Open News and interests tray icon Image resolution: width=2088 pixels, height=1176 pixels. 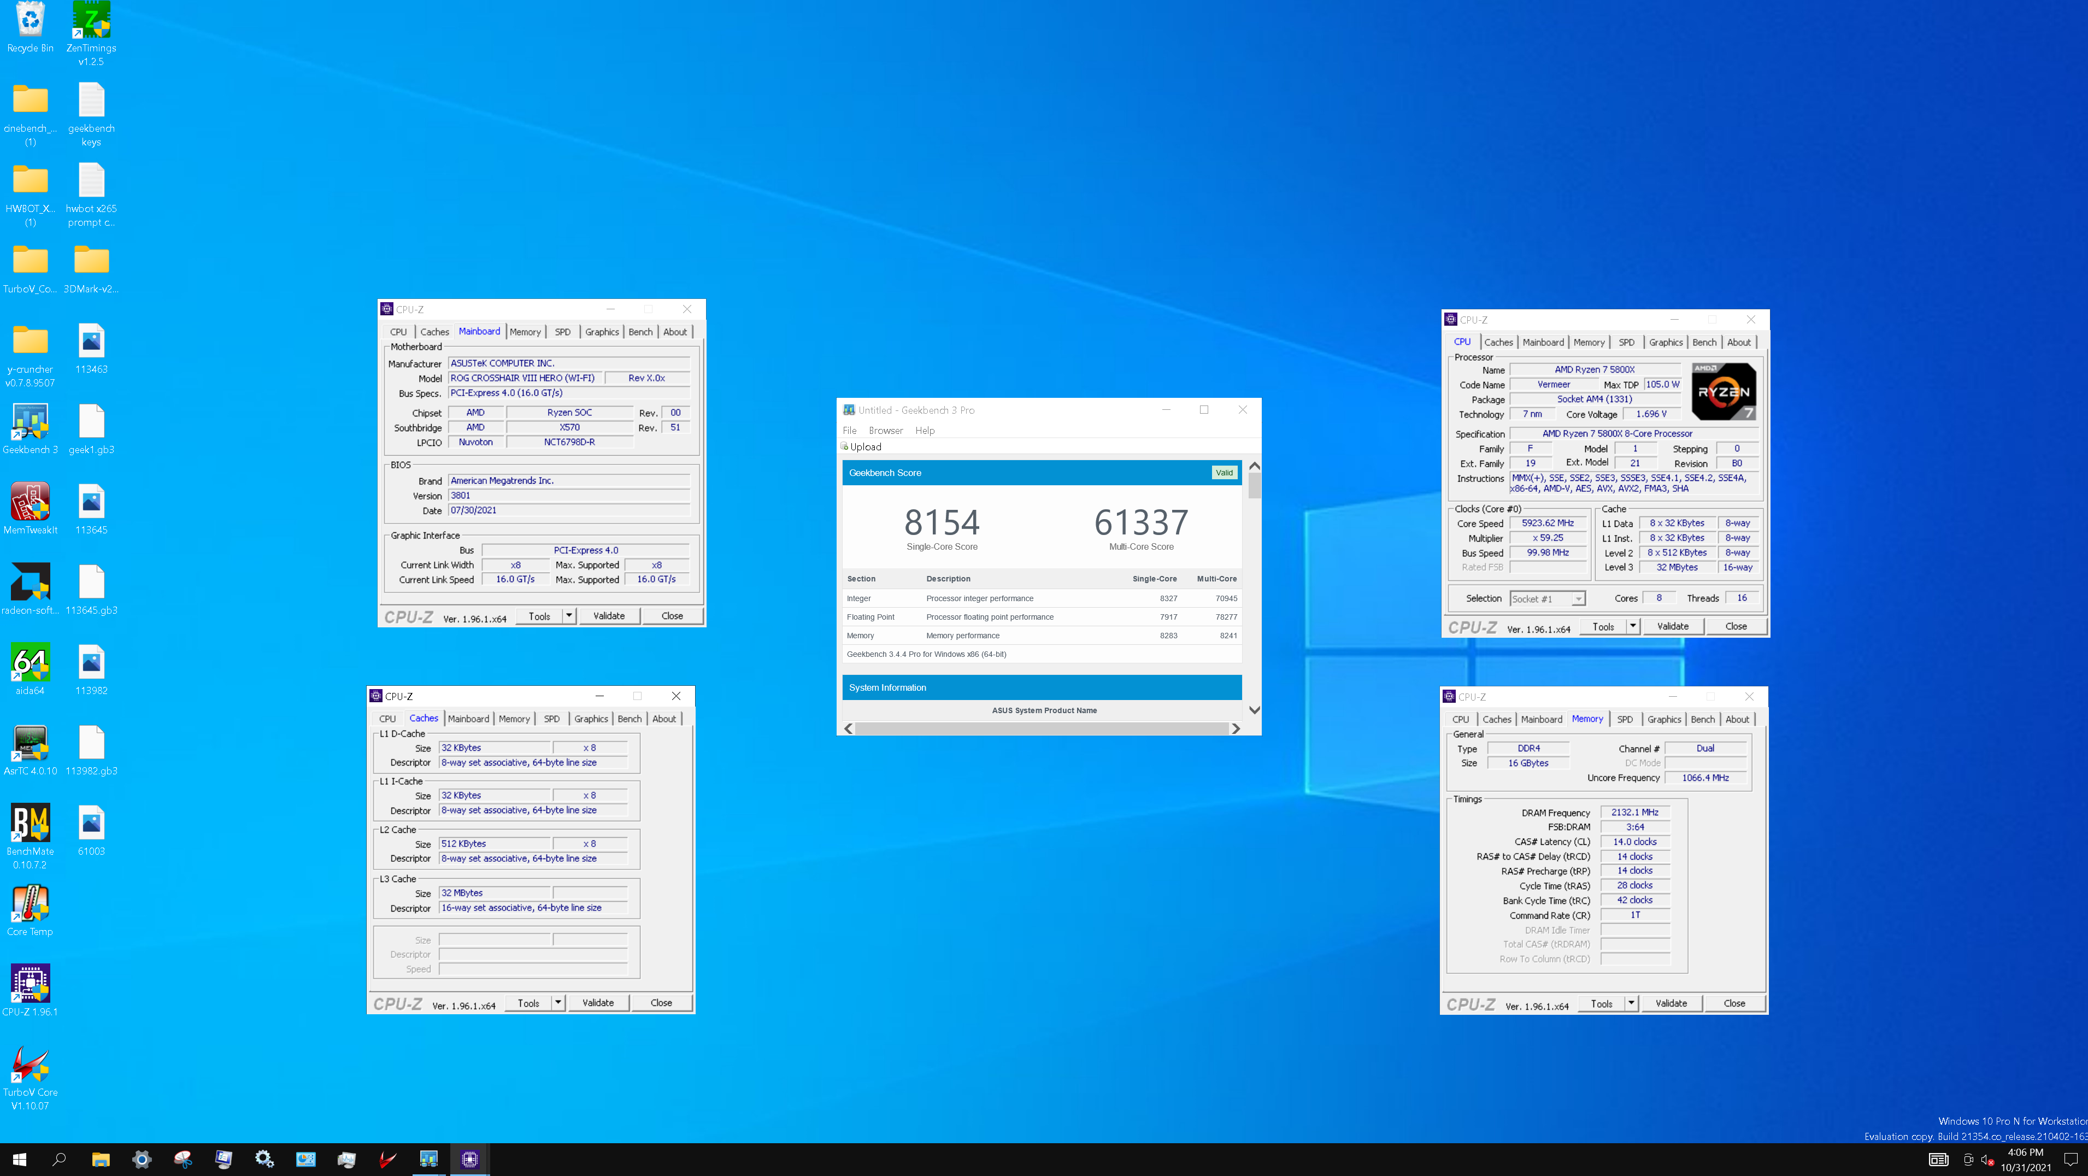(x=1938, y=1160)
